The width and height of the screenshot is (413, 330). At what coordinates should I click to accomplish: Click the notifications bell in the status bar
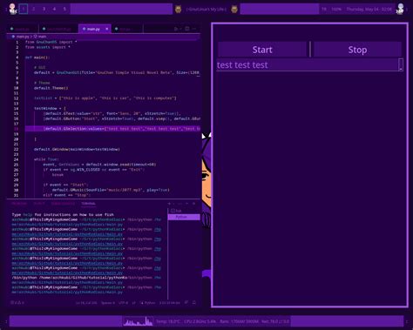tap(194, 302)
